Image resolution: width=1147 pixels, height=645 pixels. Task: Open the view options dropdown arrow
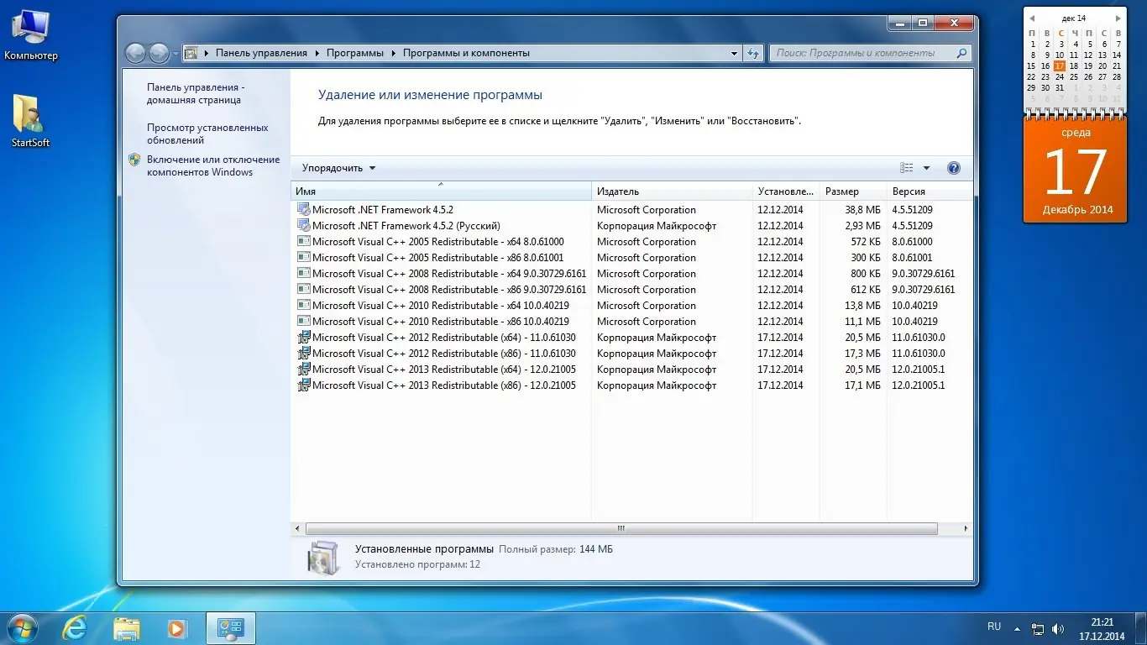[x=926, y=168]
